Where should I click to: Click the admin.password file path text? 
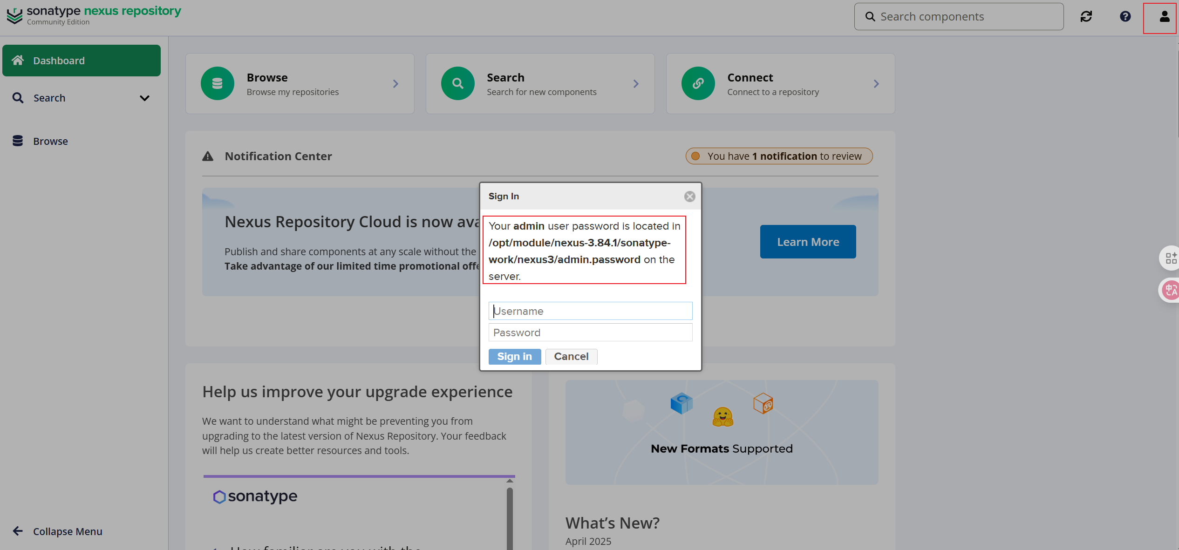[x=579, y=251]
